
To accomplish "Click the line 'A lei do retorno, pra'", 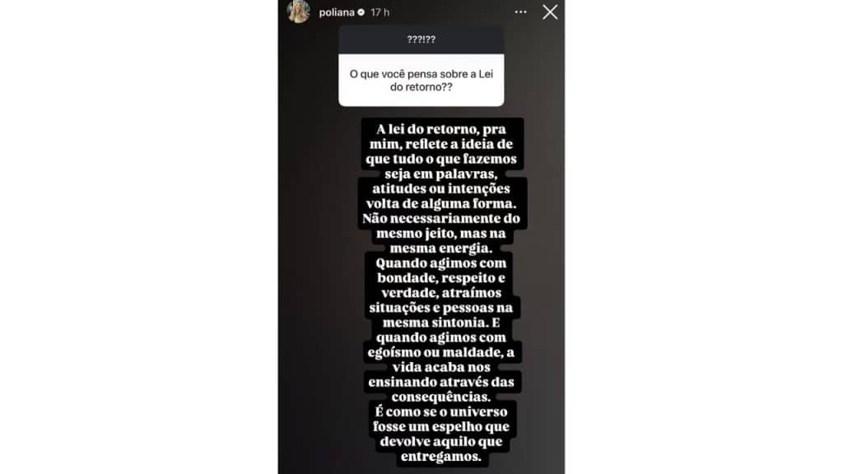I will point(441,129).
